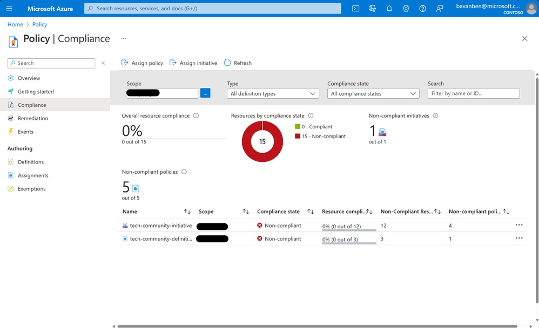Open the more options ellipsis beside Policy title
Screen dimensions: 539x328
click(x=123, y=38)
